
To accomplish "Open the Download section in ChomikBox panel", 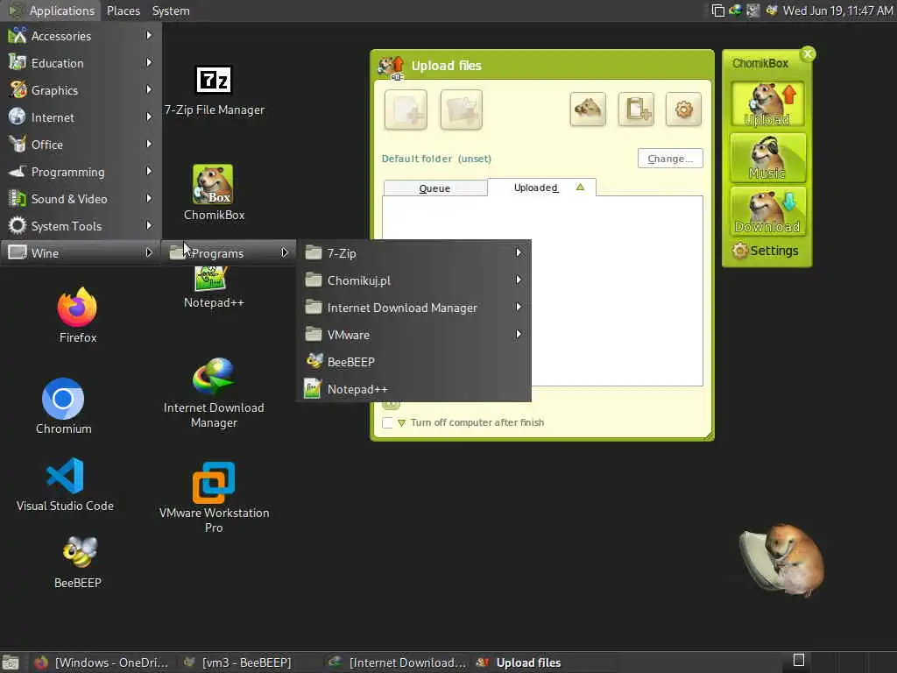I will pos(767,211).
